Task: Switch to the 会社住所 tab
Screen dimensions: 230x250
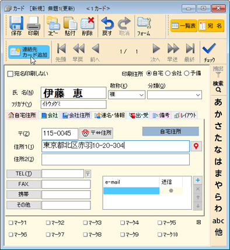Action: (x=76, y=116)
